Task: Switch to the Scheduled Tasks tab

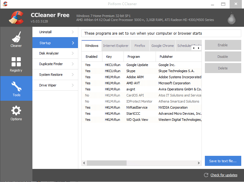Action: pyautogui.click(x=184, y=46)
